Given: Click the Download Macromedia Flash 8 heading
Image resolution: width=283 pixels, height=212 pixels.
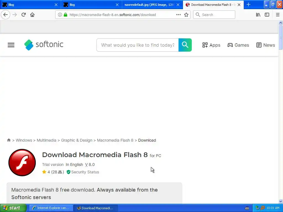Looking at the screenshot, I should pos(95,155).
